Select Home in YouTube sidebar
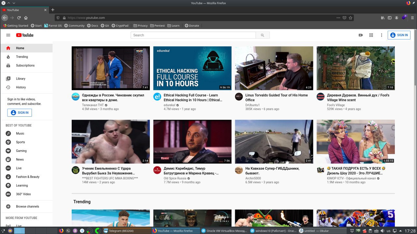417x234 pixels. coord(26,48)
